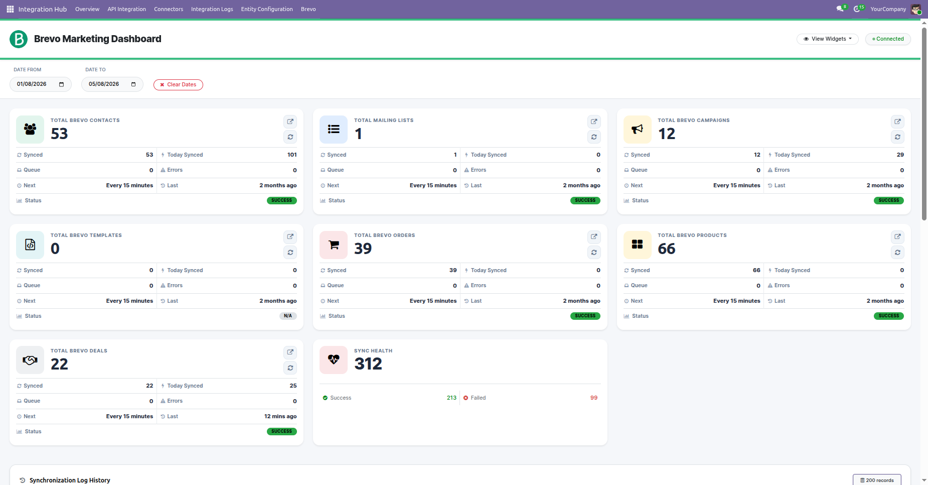The height and width of the screenshot is (485, 928).
Task: Open Total Brevo Products external link icon
Action: (897, 236)
